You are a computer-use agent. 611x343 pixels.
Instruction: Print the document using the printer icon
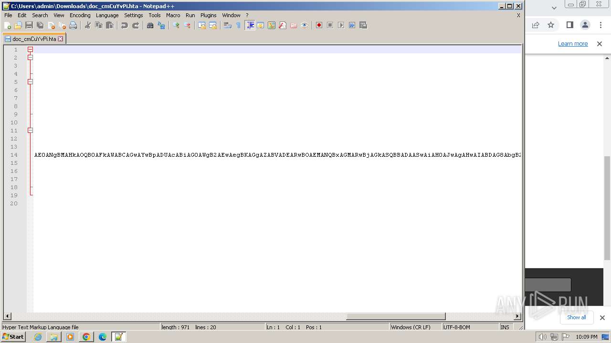click(x=73, y=25)
